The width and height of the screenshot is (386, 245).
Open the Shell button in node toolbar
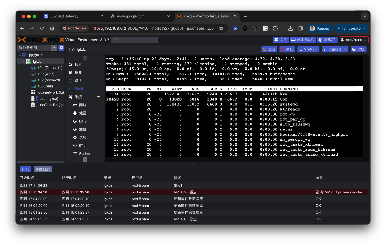coord(305,49)
